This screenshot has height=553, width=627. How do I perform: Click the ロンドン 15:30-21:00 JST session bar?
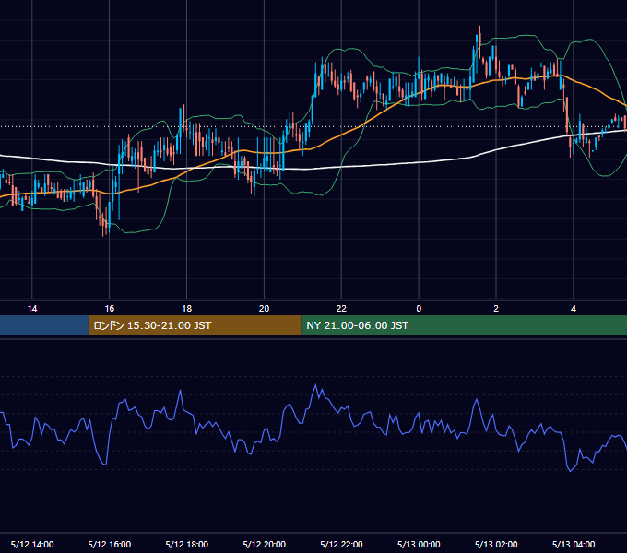point(195,325)
